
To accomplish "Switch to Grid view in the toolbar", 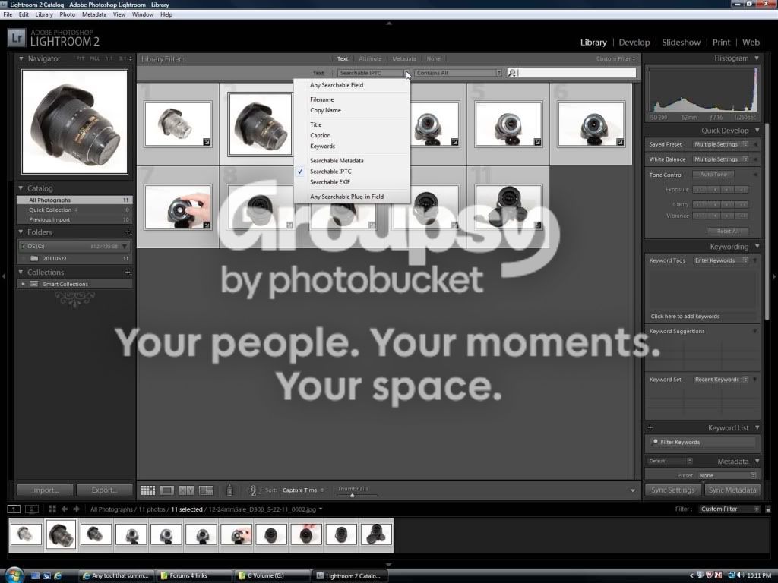I will pos(148,490).
